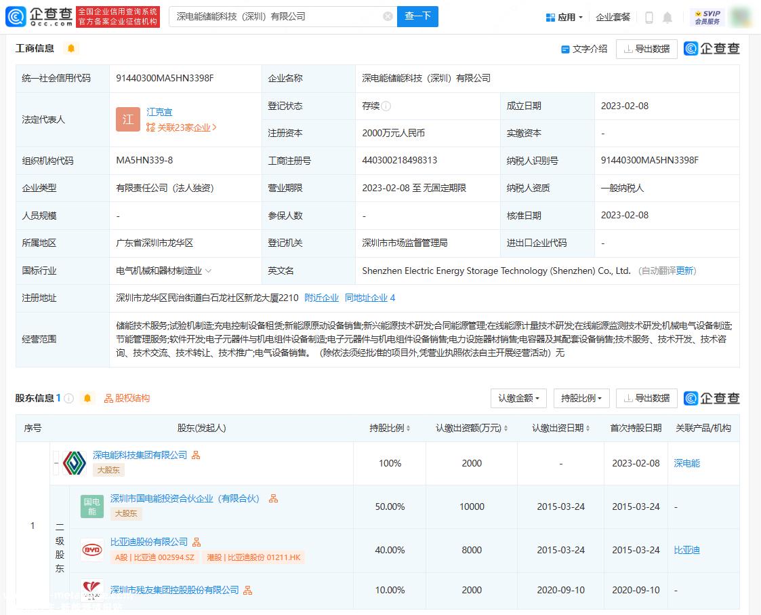The image size is (761, 615).
Task: Click the 江 avatar tile
Action: pyautogui.click(x=127, y=119)
